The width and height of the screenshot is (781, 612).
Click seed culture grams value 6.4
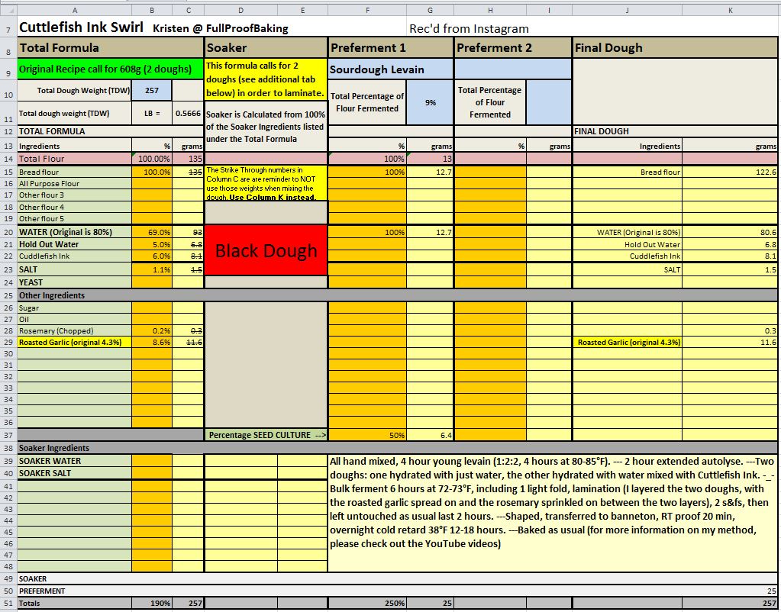click(x=431, y=435)
